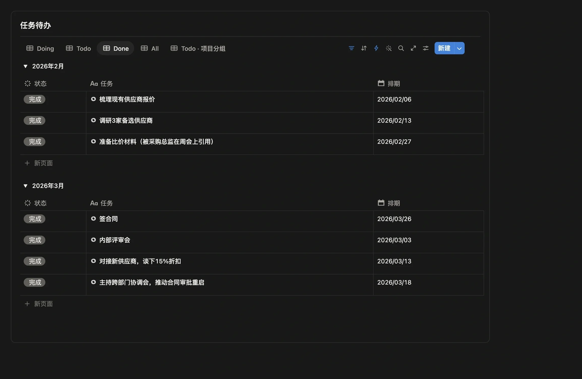This screenshot has width=582, height=379.
Task: Open the 完成 status tag for 梳理现有供应商报价
Action: click(35, 99)
